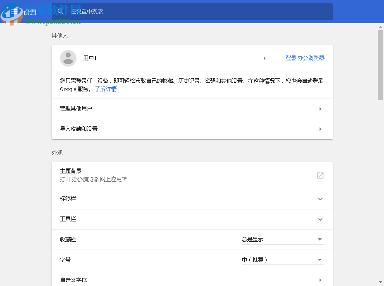The height and width of the screenshot is (286, 384).
Task: Open the 字号 size dropdown
Action: (x=320, y=260)
